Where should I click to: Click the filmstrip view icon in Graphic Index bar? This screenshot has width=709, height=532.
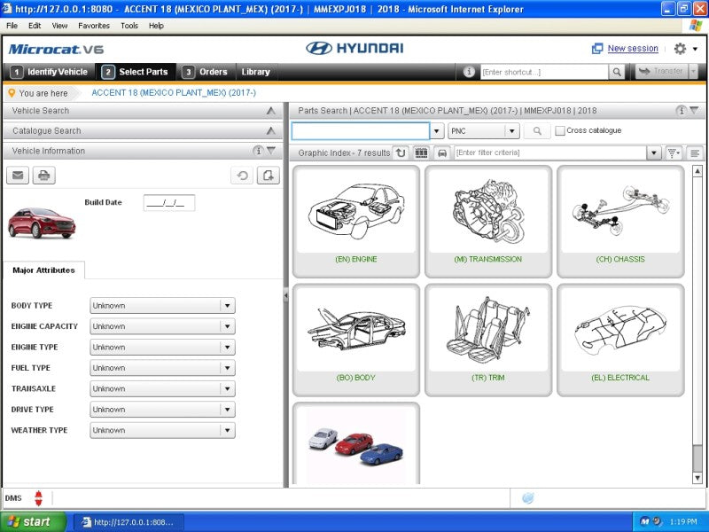(x=421, y=153)
